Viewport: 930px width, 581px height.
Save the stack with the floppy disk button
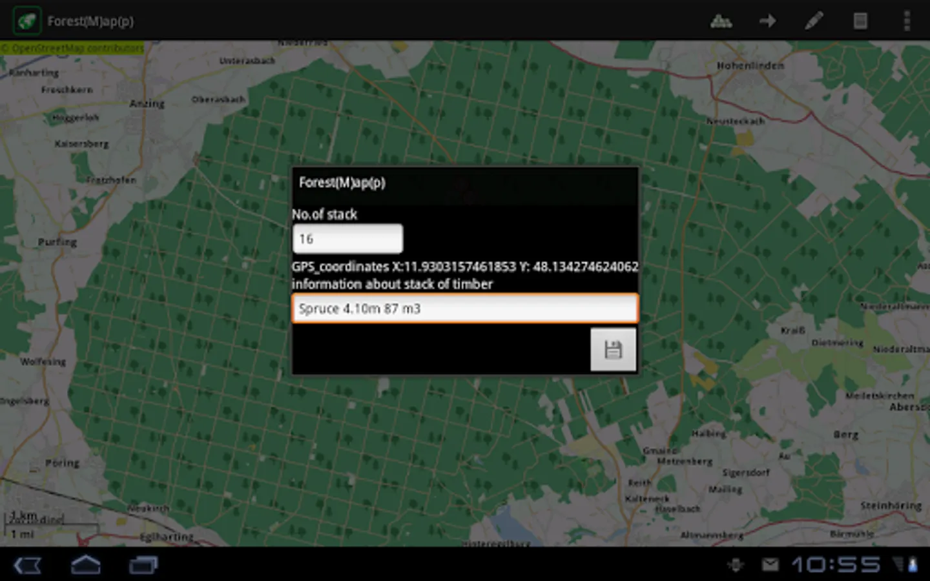[613, 350]
